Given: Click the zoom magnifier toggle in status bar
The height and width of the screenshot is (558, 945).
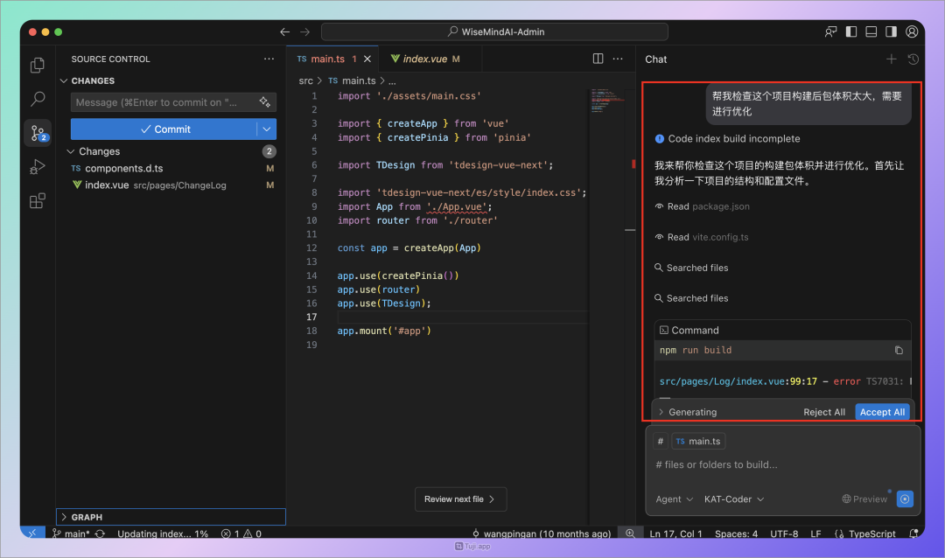Looking at the screenshot, I should tap(630, 533).
